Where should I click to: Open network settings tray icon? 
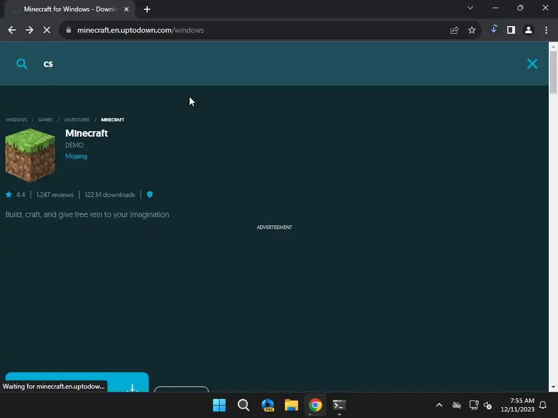click(474, 405)
